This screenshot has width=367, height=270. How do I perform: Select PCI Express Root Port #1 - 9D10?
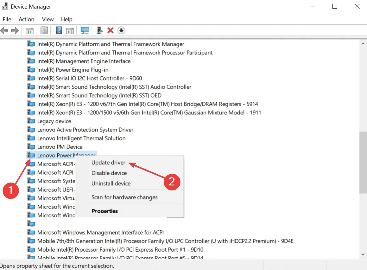click(120, 250)
